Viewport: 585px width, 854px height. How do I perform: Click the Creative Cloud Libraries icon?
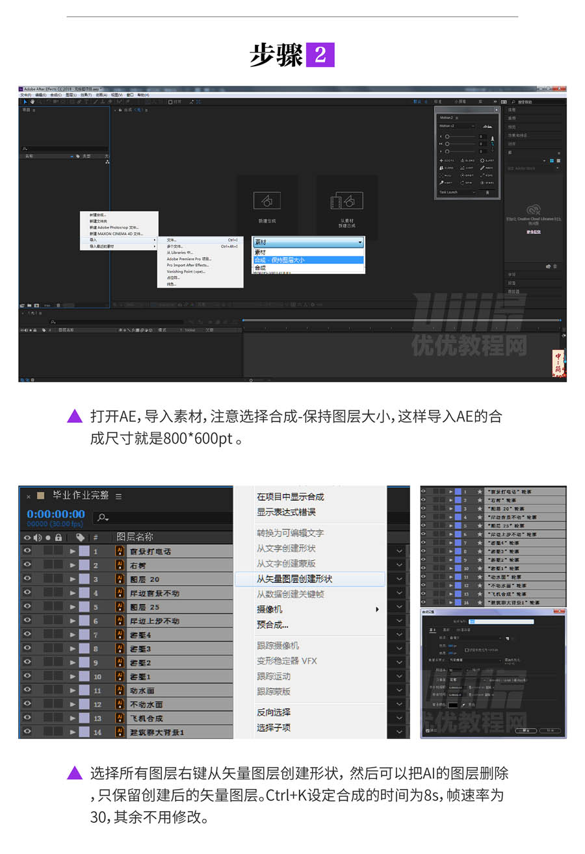(534, 210)
